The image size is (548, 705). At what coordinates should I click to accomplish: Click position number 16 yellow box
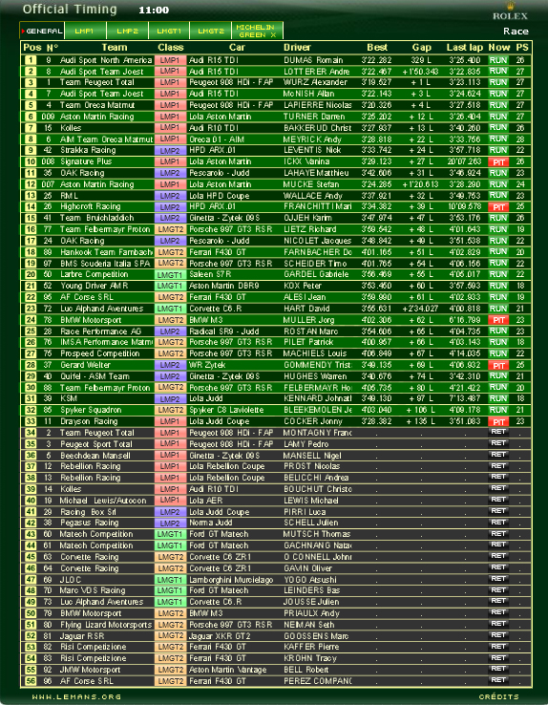(x=31, y=229)
